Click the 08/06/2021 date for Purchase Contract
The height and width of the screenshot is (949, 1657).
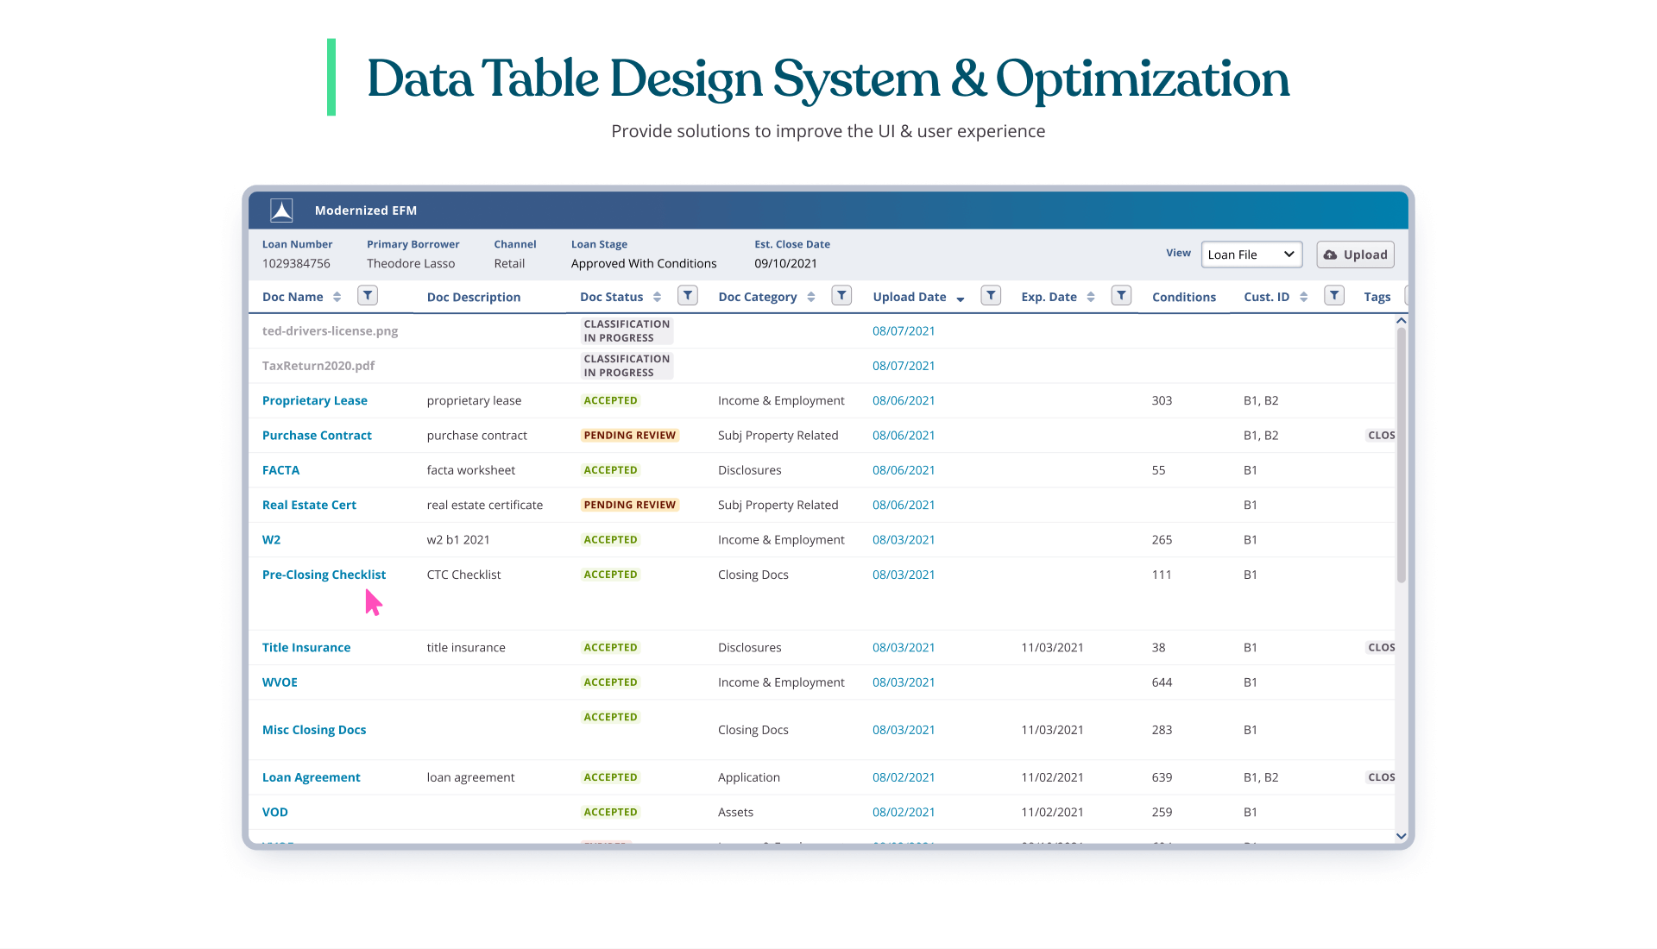(x=904, y=436)
